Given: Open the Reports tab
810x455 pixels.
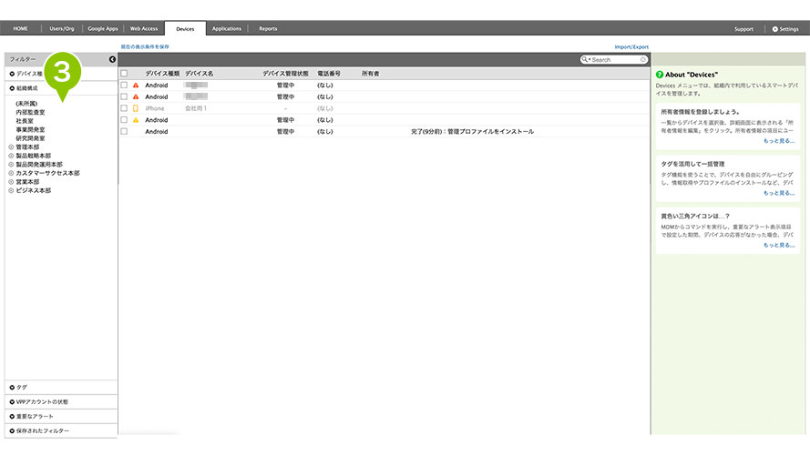Looking at the screenshot, I should [268, 29].
